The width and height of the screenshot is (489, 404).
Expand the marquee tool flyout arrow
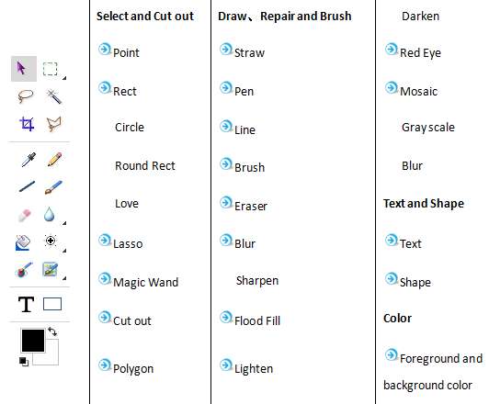64,78
